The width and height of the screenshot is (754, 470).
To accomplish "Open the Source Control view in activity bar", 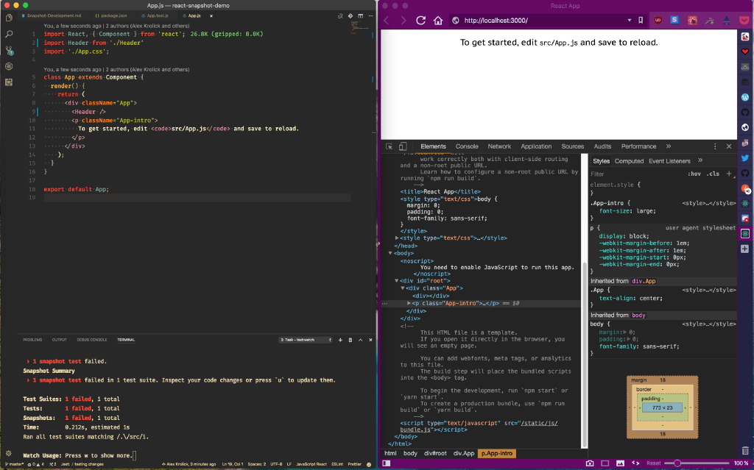I will (9, 51).
